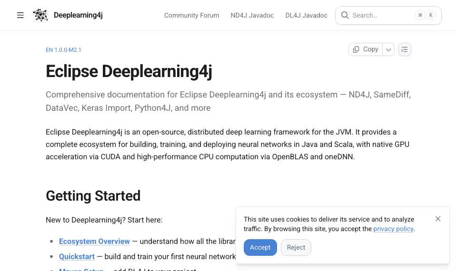Image resolution: width=457 pixels, height=271 pixels.
Task: Open the Ecosystem Overview link
Action: click(94, 242)
